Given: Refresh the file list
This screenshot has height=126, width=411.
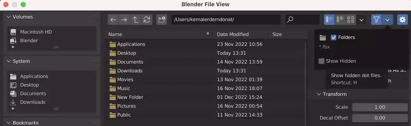Looking at the screenshot, I should click(147, 20).
